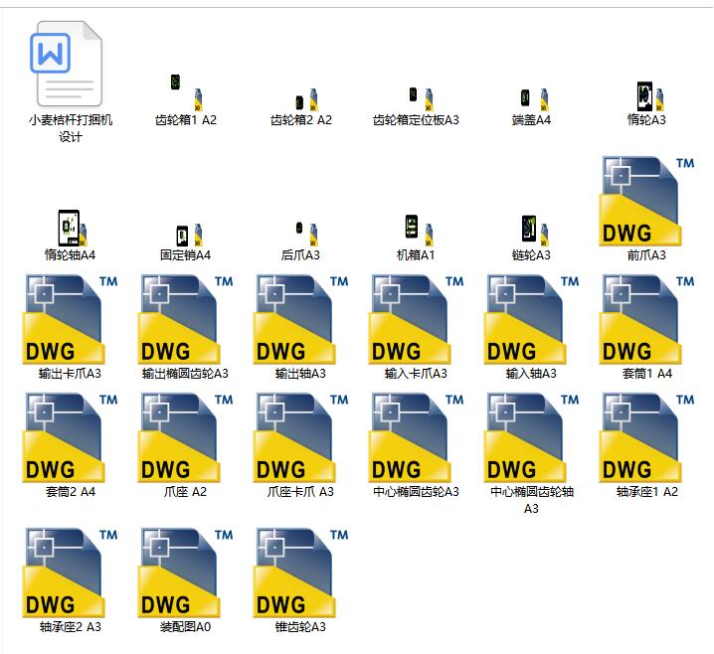Click the file name 输入轴A3

coord(531,374)
